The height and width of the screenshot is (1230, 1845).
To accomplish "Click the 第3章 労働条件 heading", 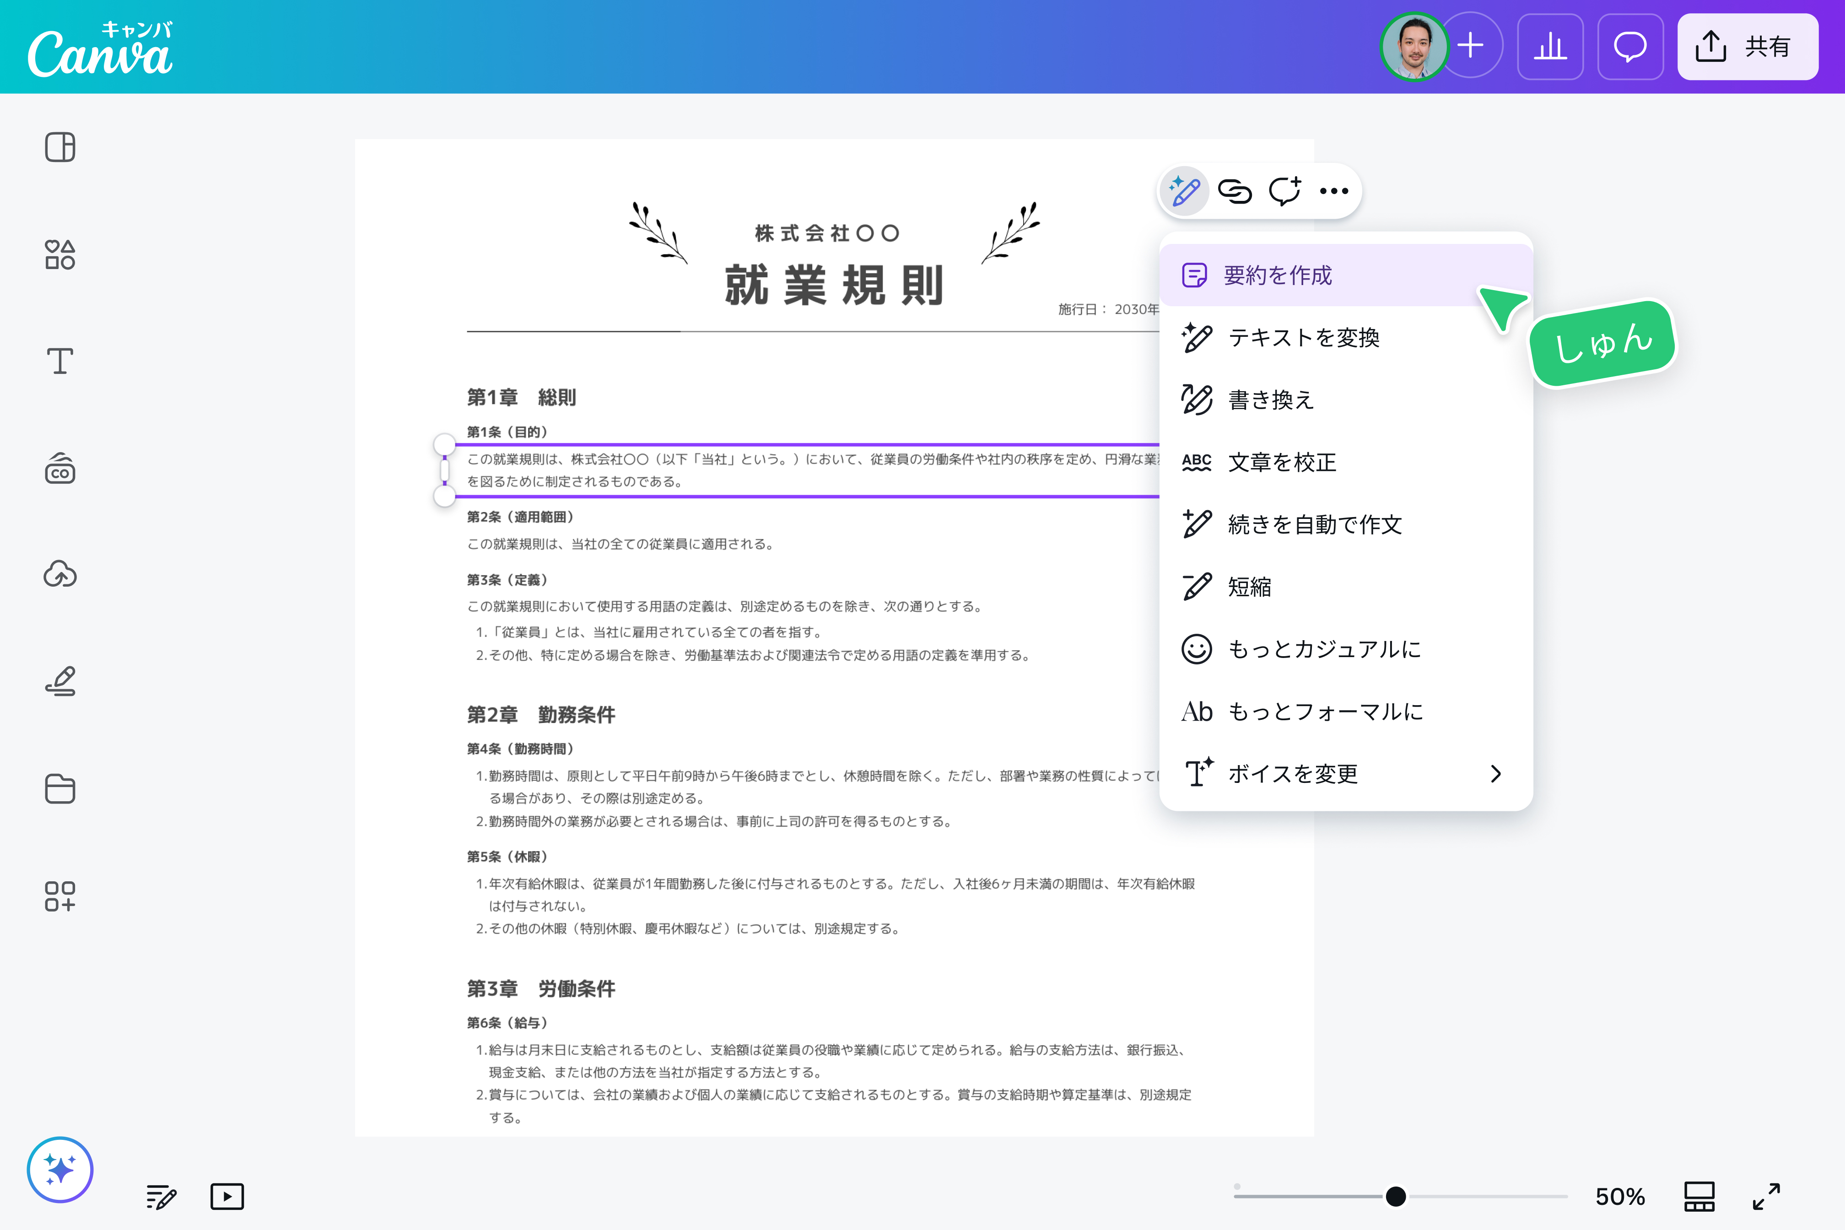I will 541,988.
